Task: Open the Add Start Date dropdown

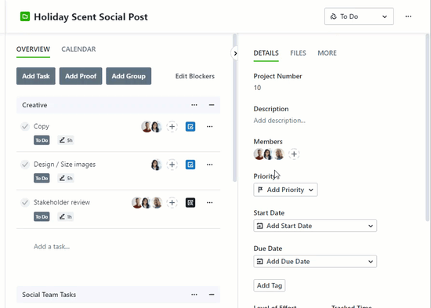Action: pos(315,226)
